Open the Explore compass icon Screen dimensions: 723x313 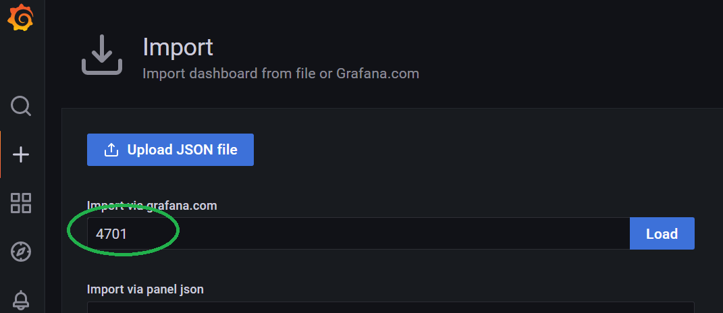click(x=21, y=252)
